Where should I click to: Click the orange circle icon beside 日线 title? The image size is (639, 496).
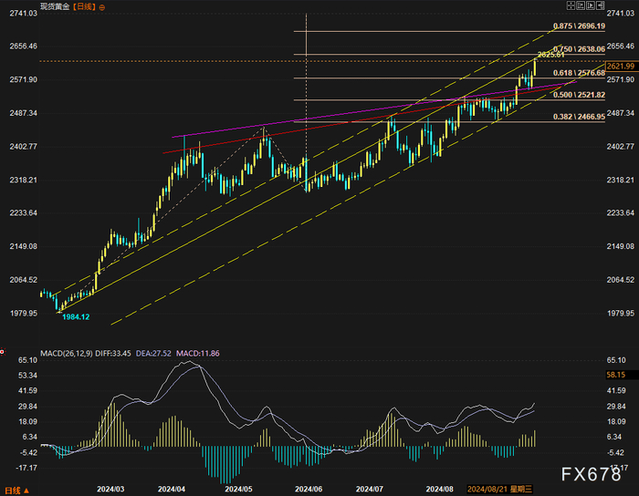[x=102, y=7]
